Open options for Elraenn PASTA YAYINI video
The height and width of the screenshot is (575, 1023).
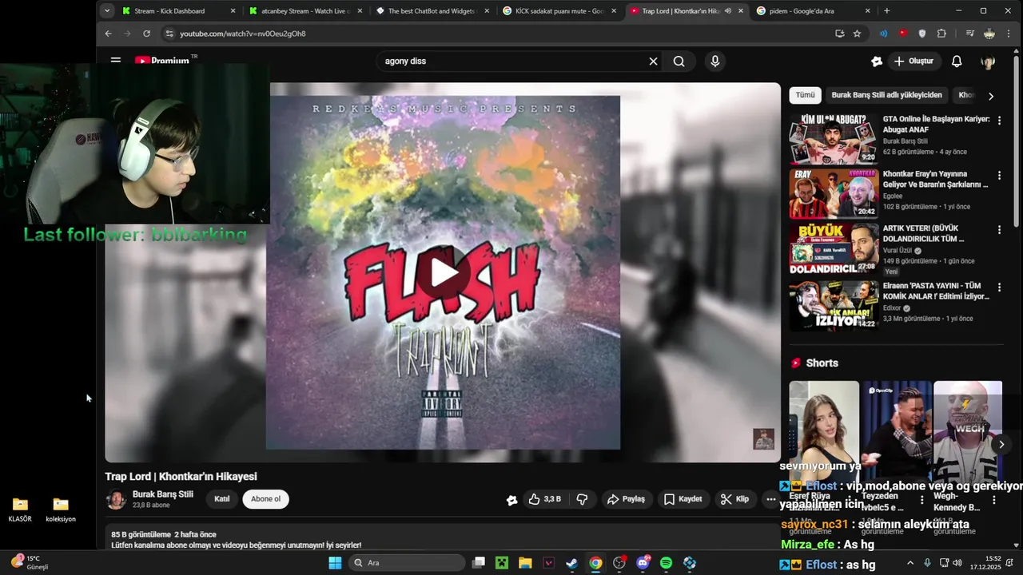(x=999, y=287)
